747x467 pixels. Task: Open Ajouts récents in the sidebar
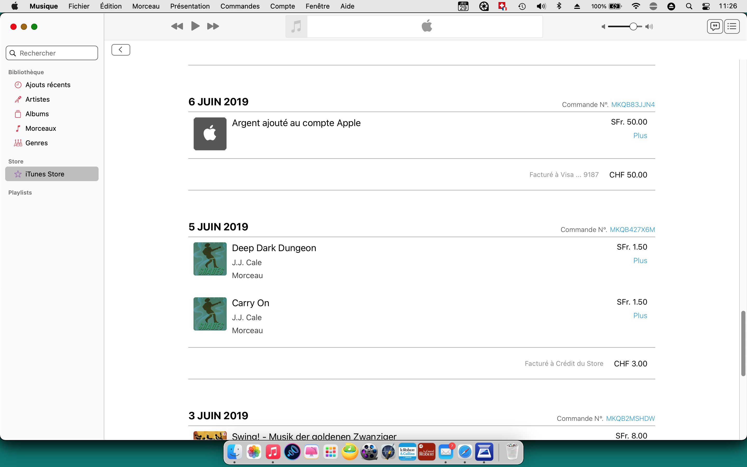click(48, 85)
